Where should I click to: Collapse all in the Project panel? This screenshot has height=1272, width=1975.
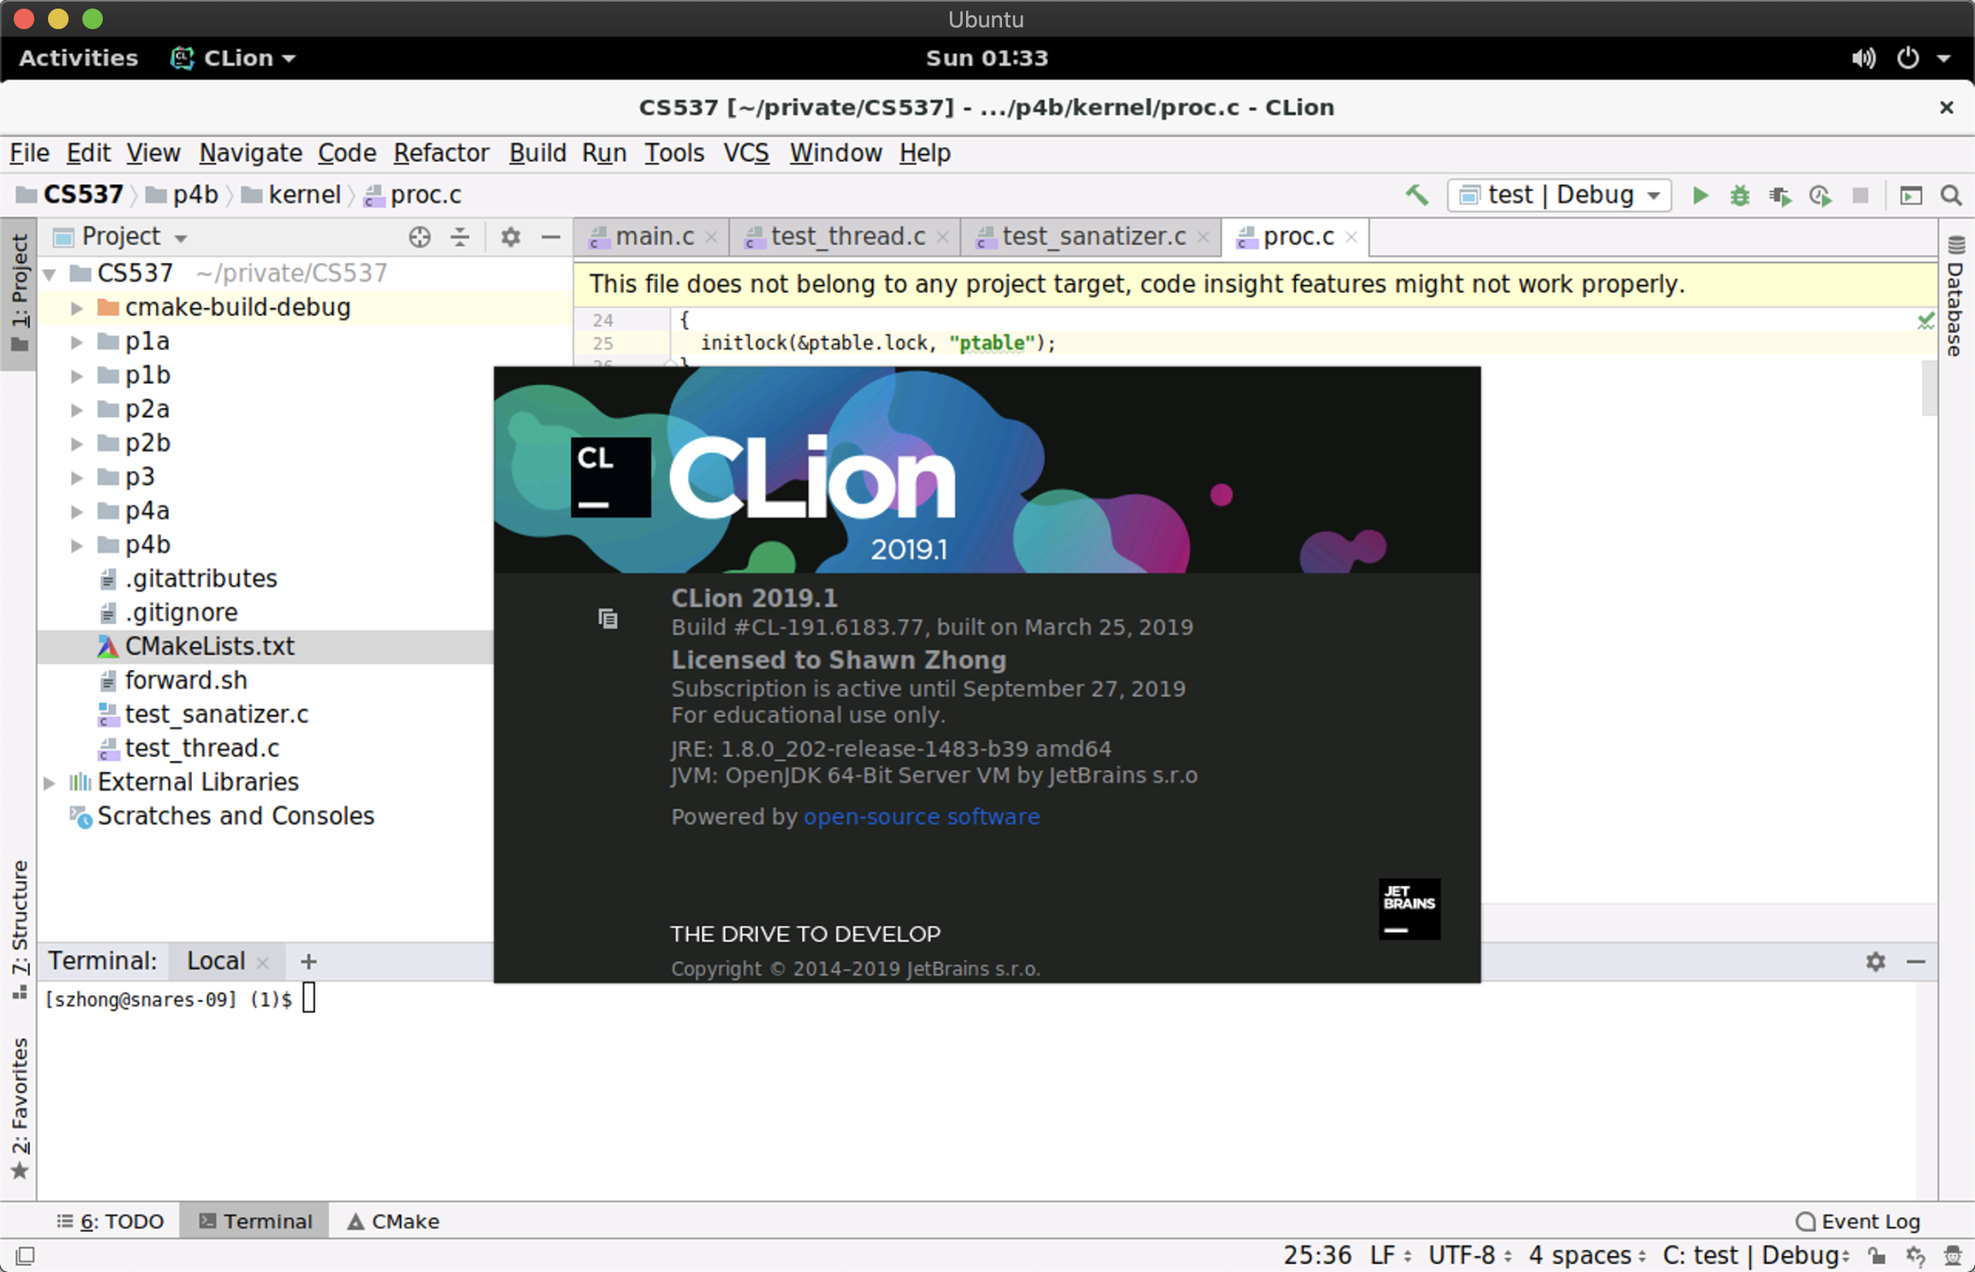point(460,237)
